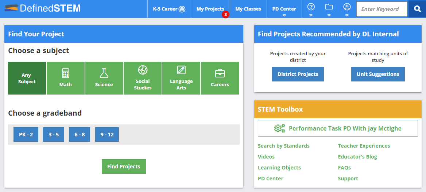The image size is (426, 192).
Task: Pick the Social Studies globe tile
Action: tap(143, 78)
